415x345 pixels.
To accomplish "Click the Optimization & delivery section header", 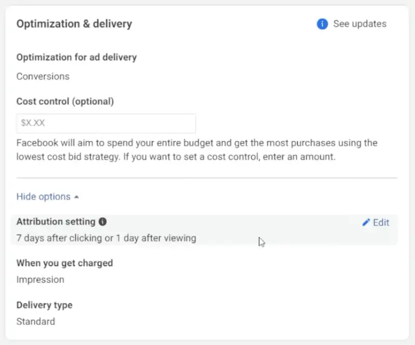I will pyautogui.click(x=74, y=24).
